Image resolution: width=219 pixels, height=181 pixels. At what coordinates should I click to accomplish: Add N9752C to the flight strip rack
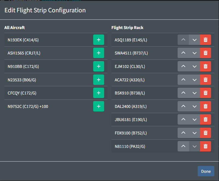99,106
